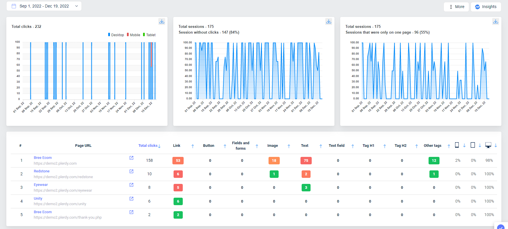Click the 53 link clicks badge
Viewport: 508px width, 229px height.
point(178,161)
